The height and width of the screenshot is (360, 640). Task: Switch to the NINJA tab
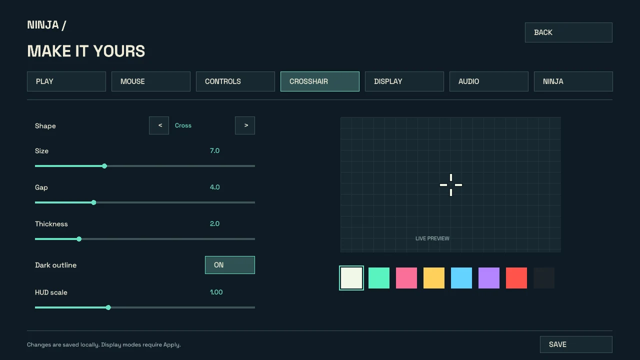[x=573, y=81]
